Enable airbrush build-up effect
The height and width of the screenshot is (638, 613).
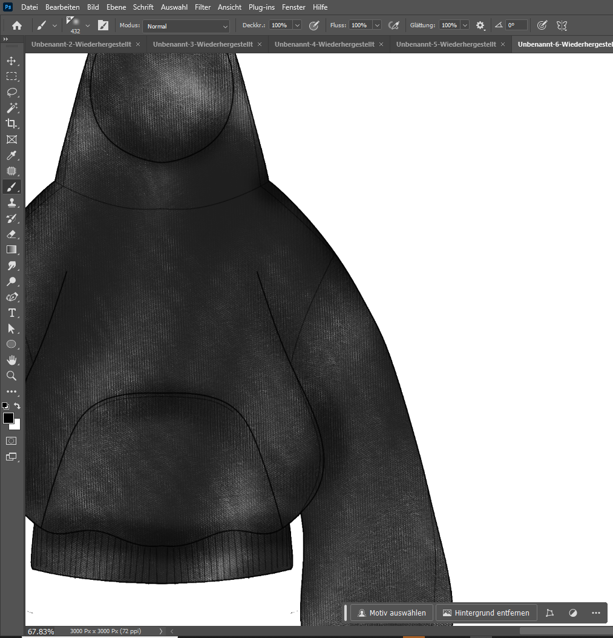tap(394, 25)
